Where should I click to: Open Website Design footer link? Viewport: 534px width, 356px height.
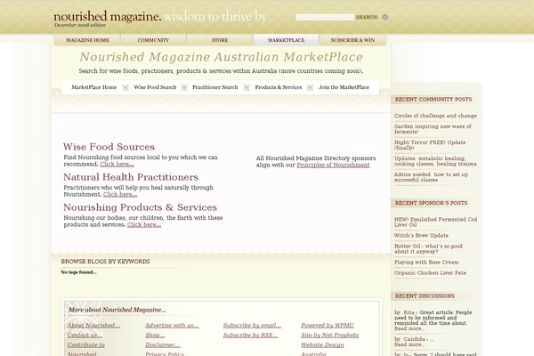click(322, 345)
